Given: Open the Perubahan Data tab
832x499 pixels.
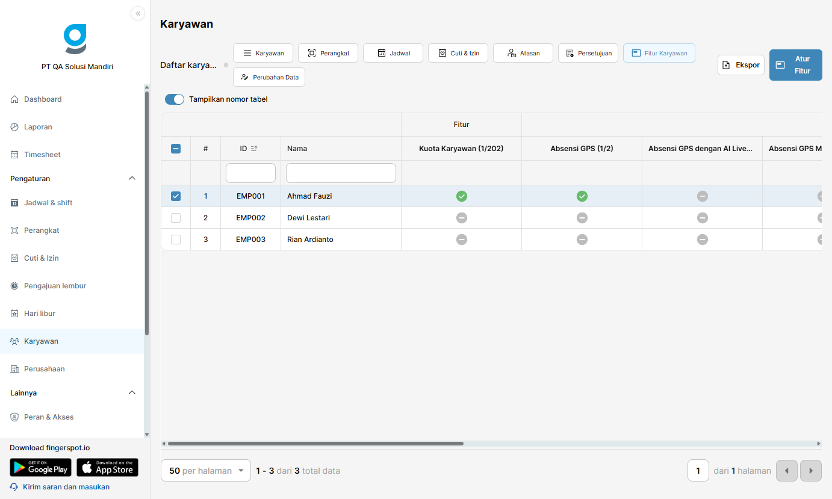Looking at the screenshot, I should pyautogui.click(x=269, y=77).
